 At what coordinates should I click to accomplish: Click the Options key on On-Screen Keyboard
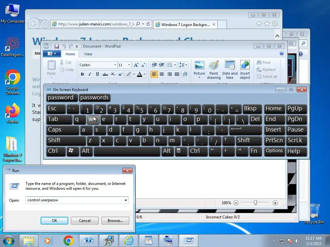[275, 151]
